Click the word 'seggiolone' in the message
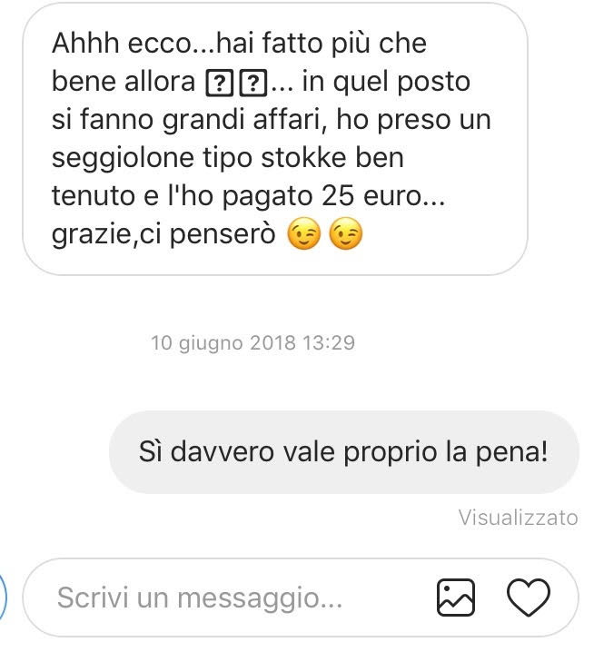 (x=124, y=160)
